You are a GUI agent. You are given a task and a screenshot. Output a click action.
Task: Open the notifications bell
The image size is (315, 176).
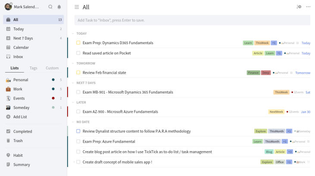click(59, 7)
